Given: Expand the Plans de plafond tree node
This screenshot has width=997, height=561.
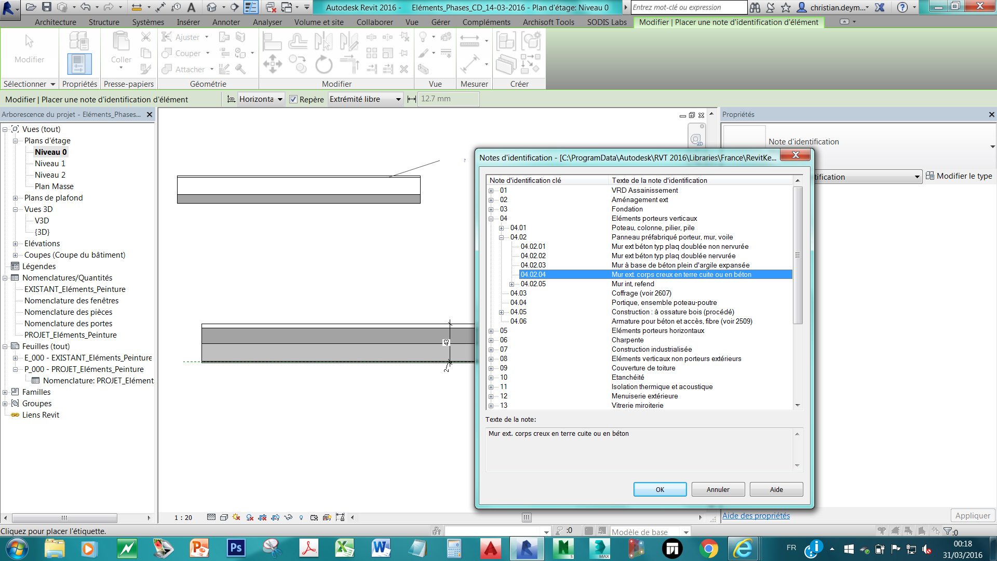Looking at the screenshot, I should [16, 198].
